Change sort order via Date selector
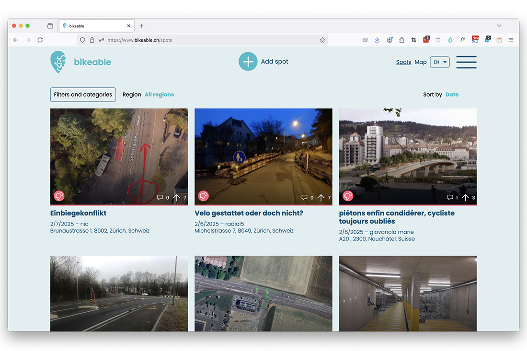The image size is (527, 351). [452, 95]
